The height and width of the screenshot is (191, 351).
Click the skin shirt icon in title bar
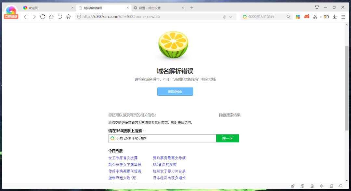click(x=317, y=7)
